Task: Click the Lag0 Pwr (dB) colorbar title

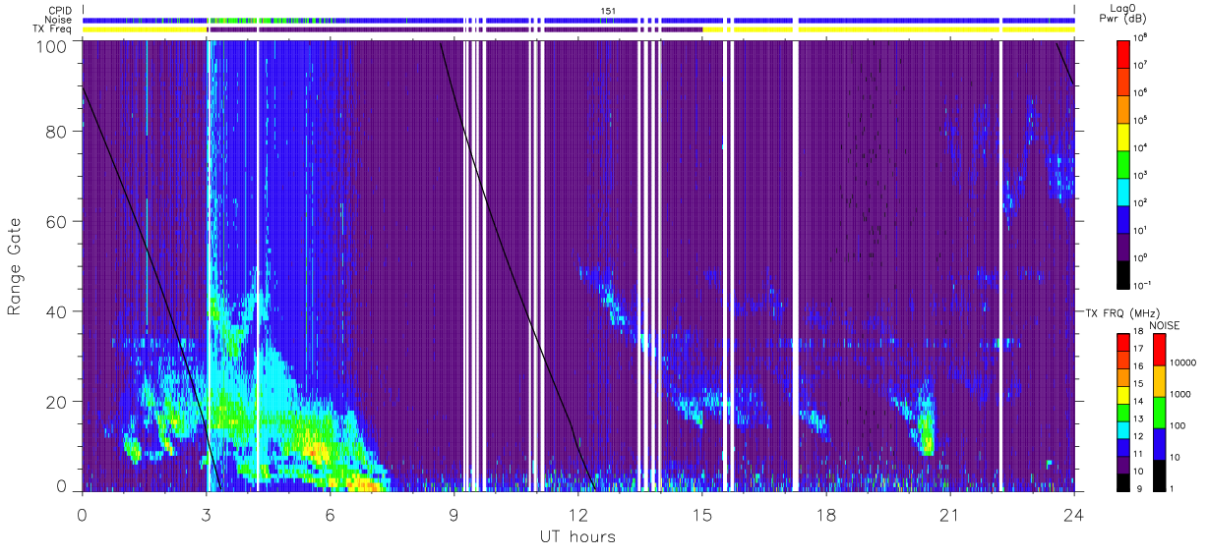Action: click(x=1123, y=15)
